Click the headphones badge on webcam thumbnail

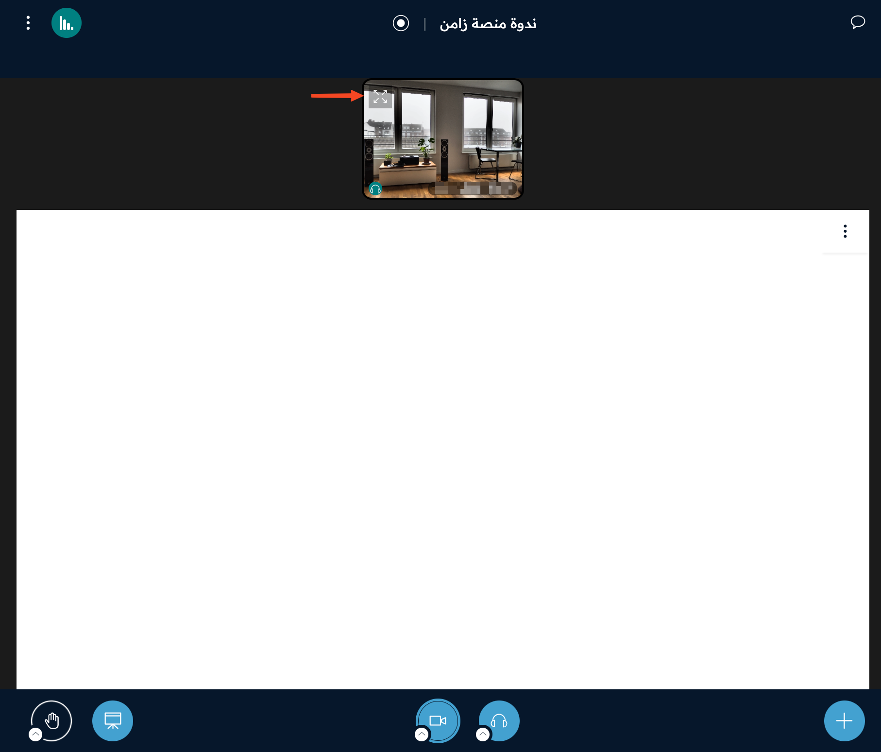tap(375, 189)
